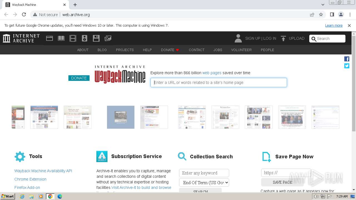This screenshot has width=356, height=200.
Task: Click the user avatar icon
Action: point(238,38)
